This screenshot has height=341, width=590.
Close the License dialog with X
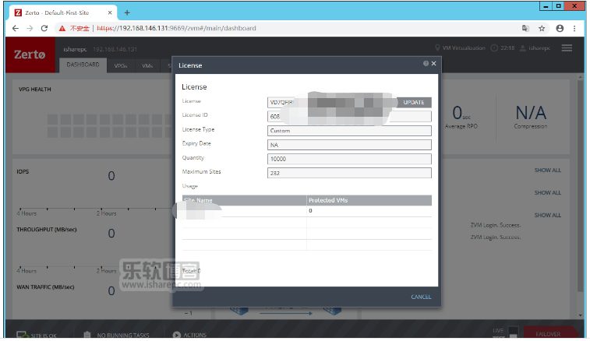pos(434,64)
